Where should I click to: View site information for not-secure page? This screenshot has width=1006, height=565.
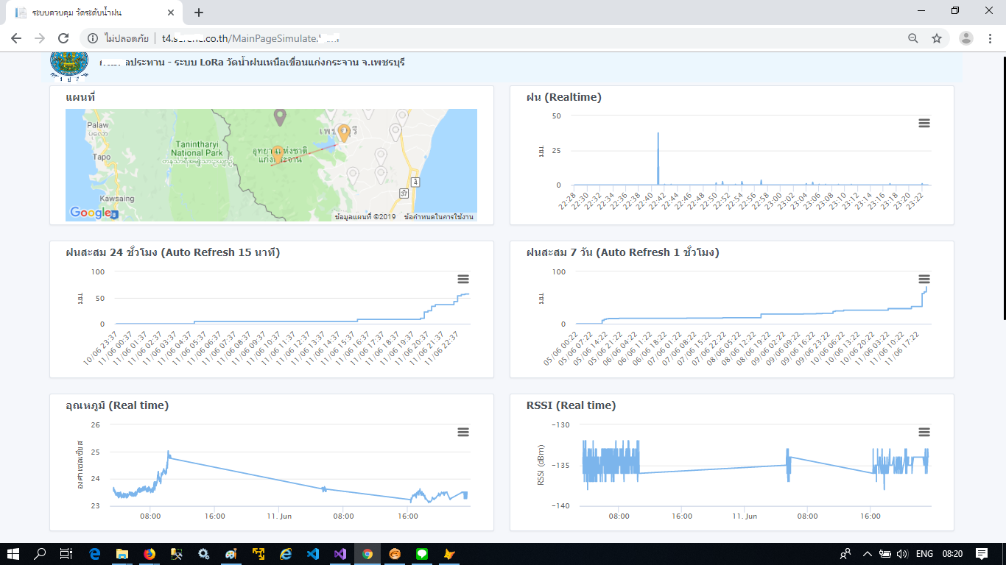click(x=93, y=38)
